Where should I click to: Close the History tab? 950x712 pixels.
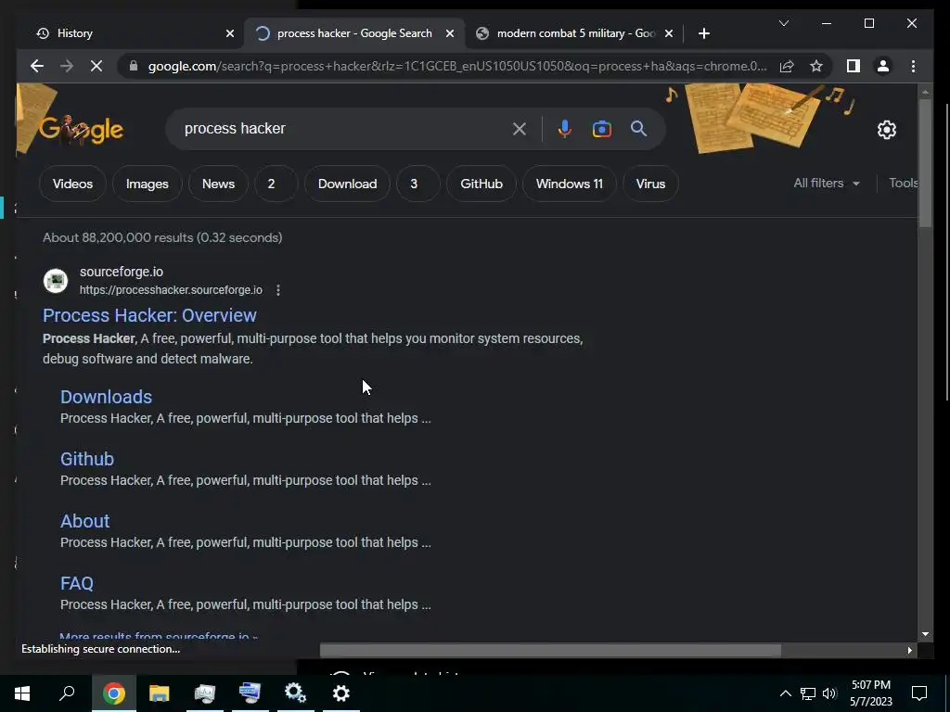click(x=230, y=33)
